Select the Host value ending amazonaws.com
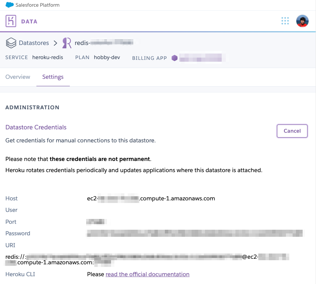The image size is (316, 284). pos(151,199)
